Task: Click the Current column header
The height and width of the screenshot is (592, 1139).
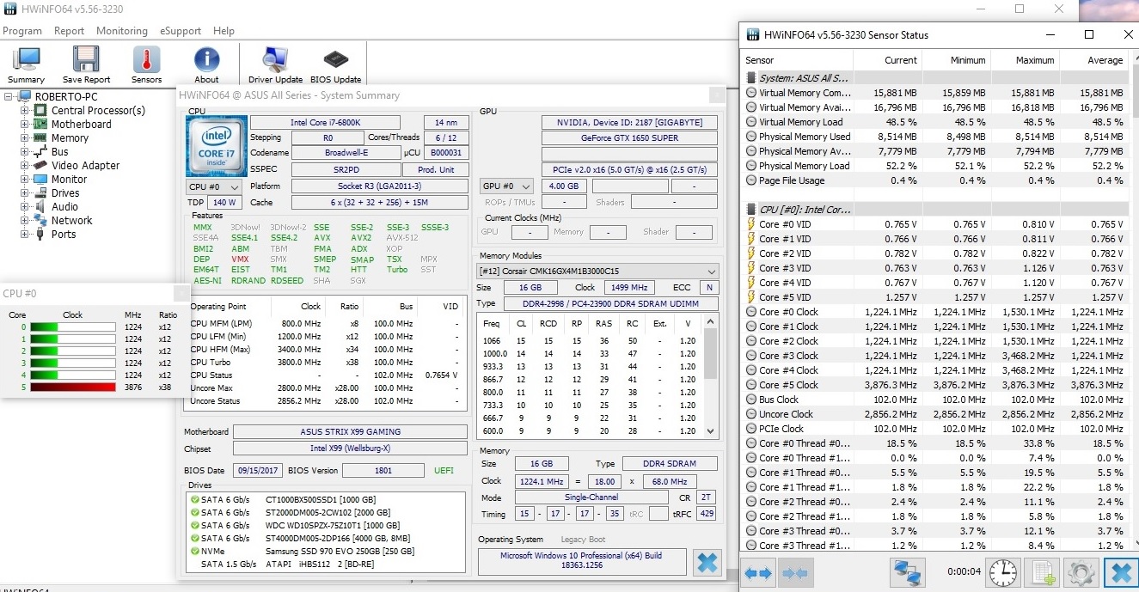Action: pos(888,60)
